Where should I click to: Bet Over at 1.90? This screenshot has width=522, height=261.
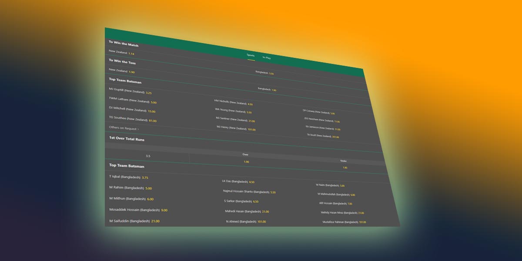point(246,162)
